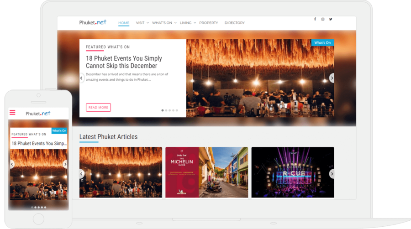This screenshot has height=229, width=411.
Task: Open the DIRECTORY menu item
Action: pos(234,23)
